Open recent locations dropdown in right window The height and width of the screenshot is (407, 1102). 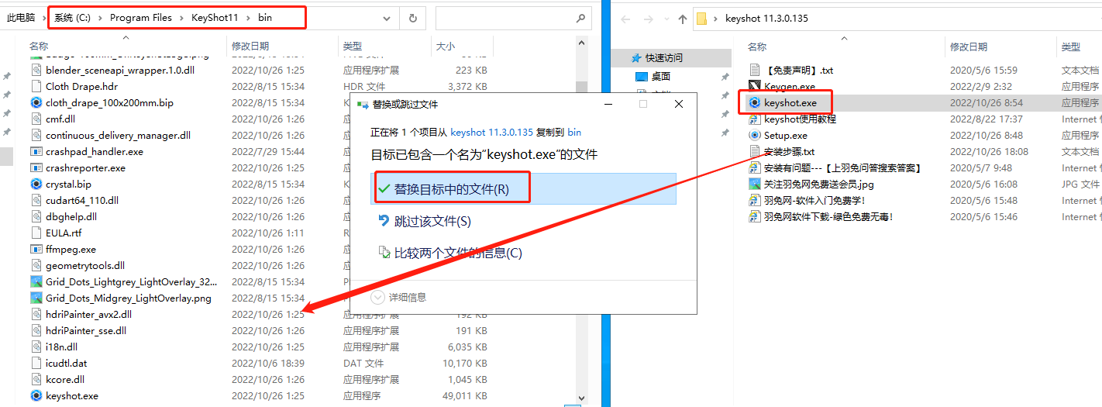click(x=665, y=19)
